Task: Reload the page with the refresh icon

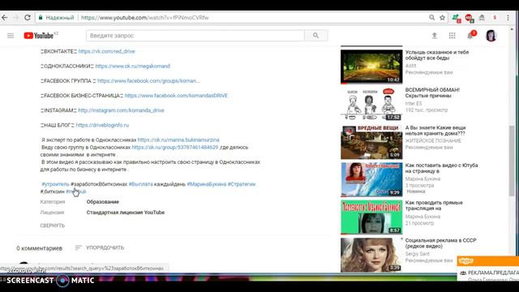Action: point(28,18)
